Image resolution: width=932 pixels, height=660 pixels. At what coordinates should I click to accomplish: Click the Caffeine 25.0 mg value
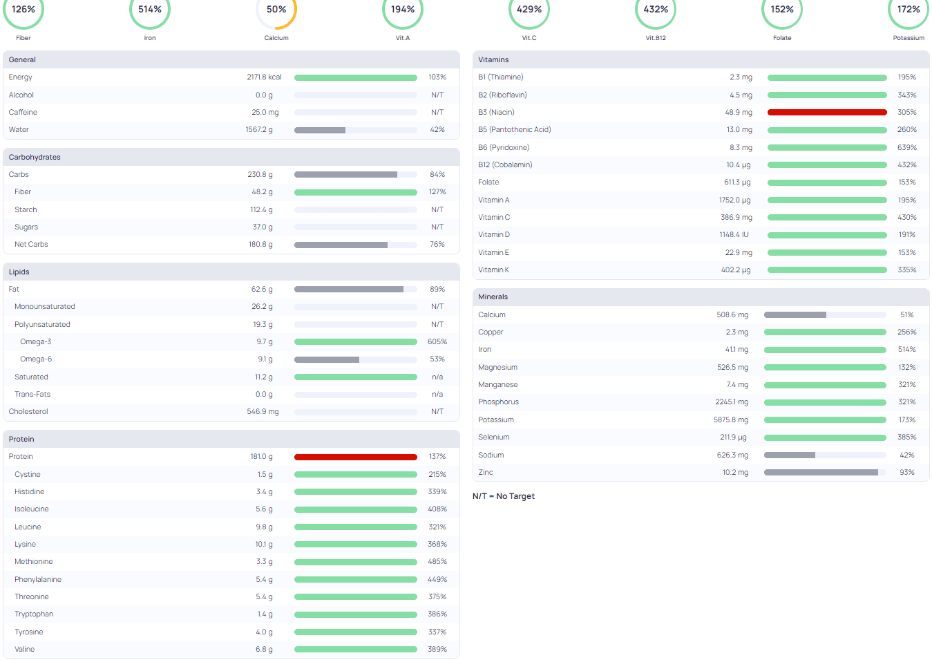click(265, 113)
